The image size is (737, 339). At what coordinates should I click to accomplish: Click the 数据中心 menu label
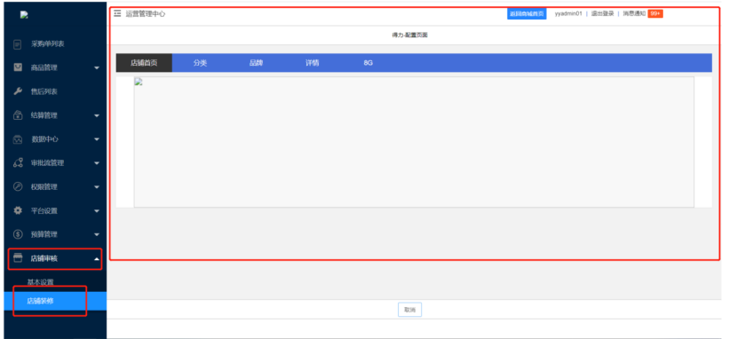point(44,139)
